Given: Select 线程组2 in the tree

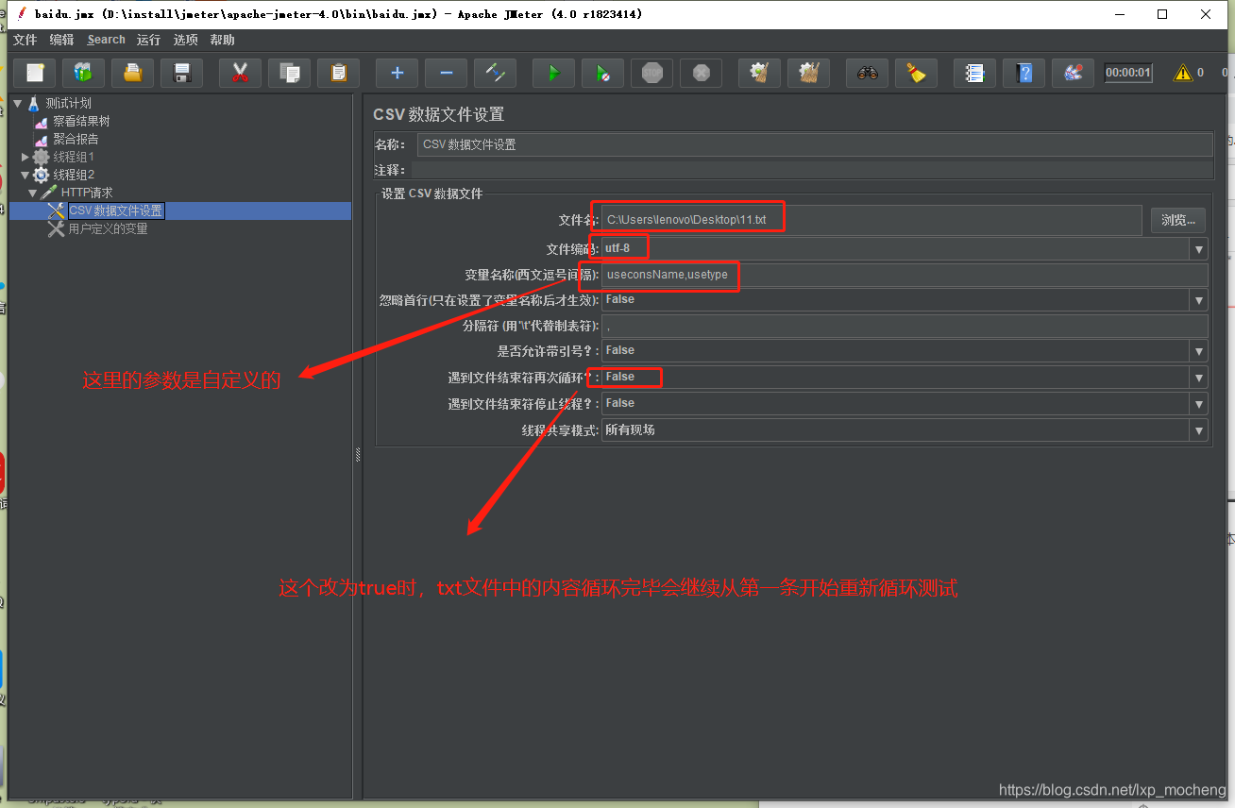Looking at the screenshot, I should click(74, 175).
